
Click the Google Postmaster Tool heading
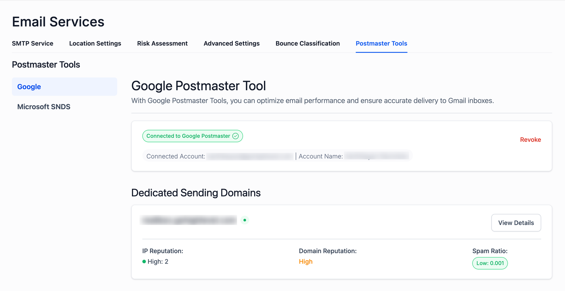(x=199, y=86)
